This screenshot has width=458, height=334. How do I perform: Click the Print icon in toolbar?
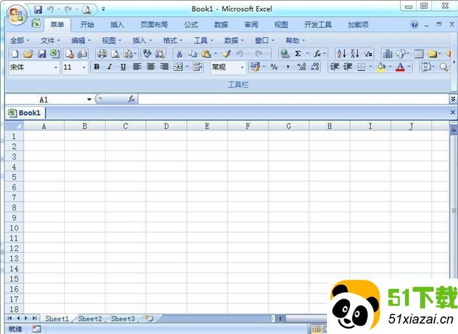tap(102, 54)
